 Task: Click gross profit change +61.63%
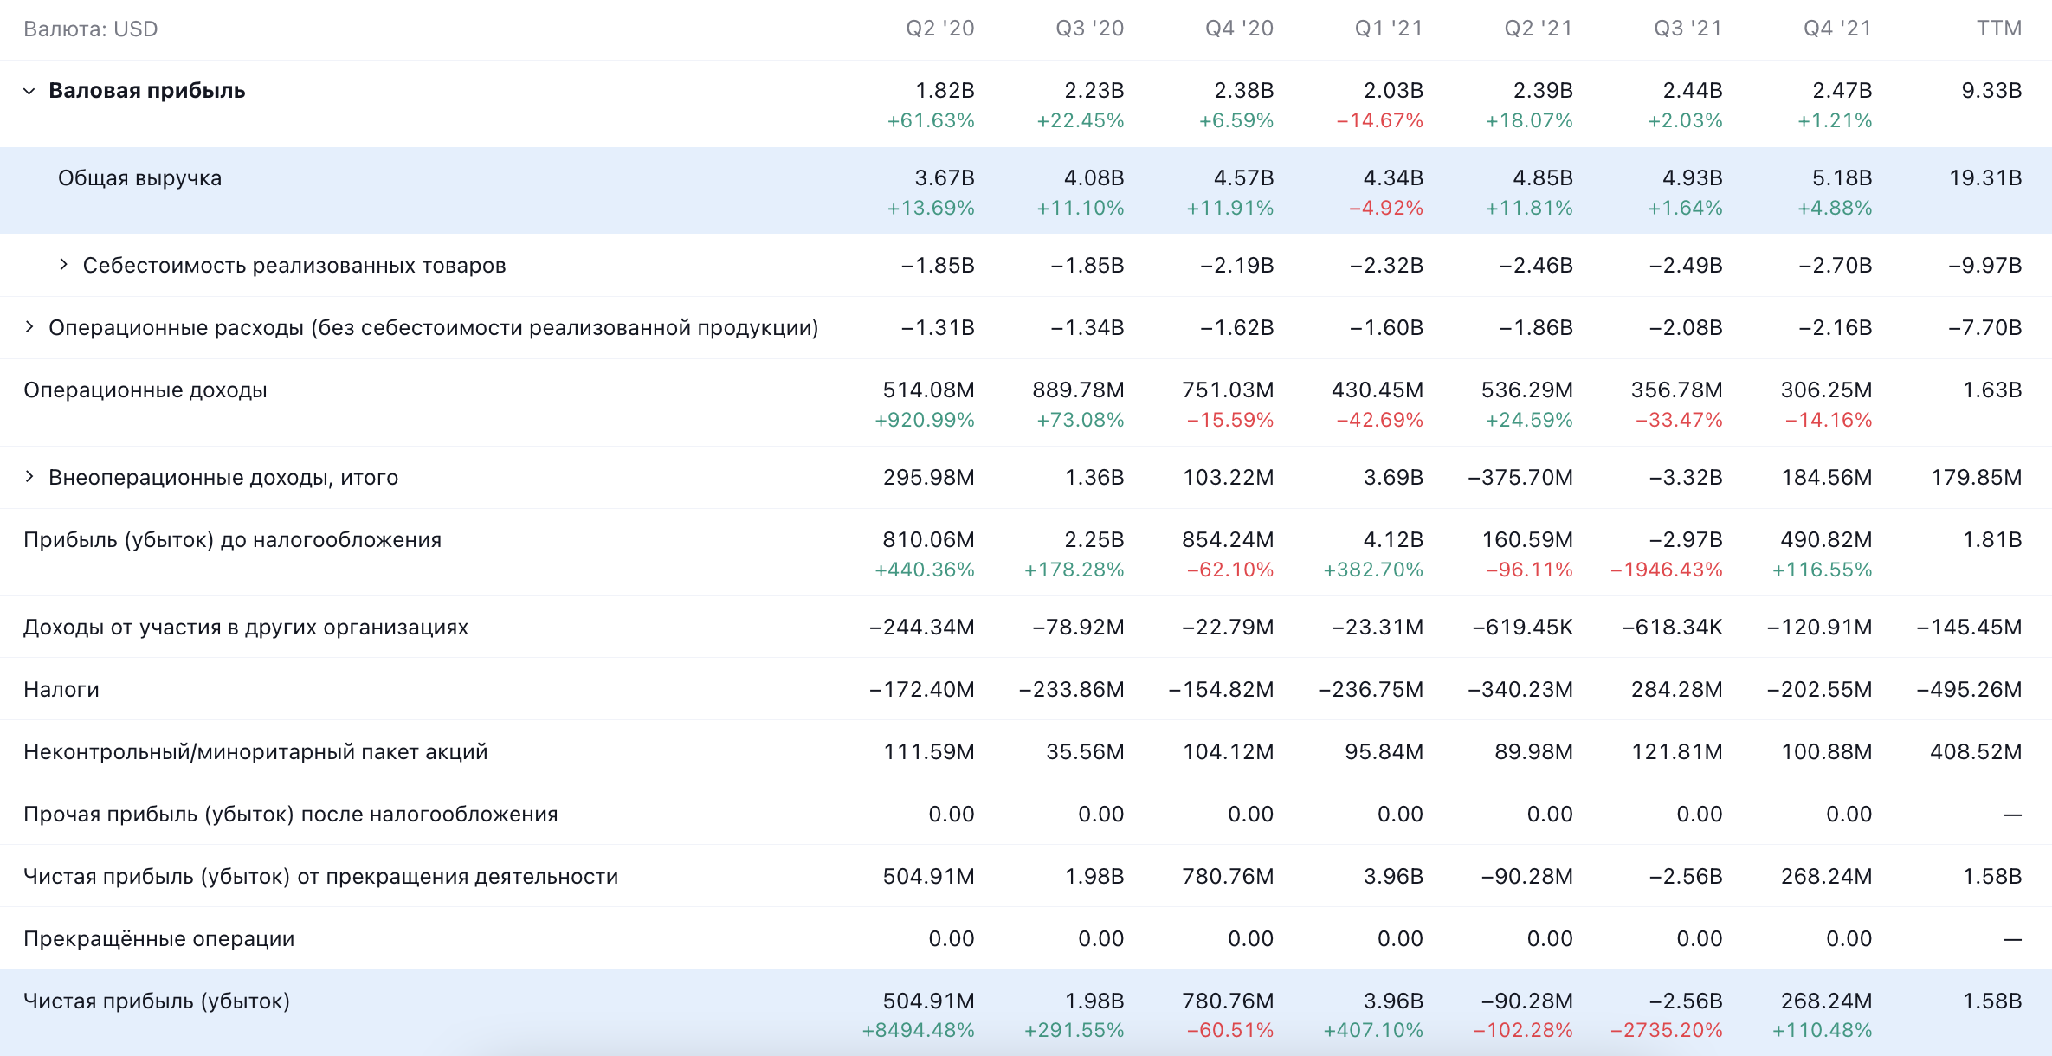(x=931, y=120)
